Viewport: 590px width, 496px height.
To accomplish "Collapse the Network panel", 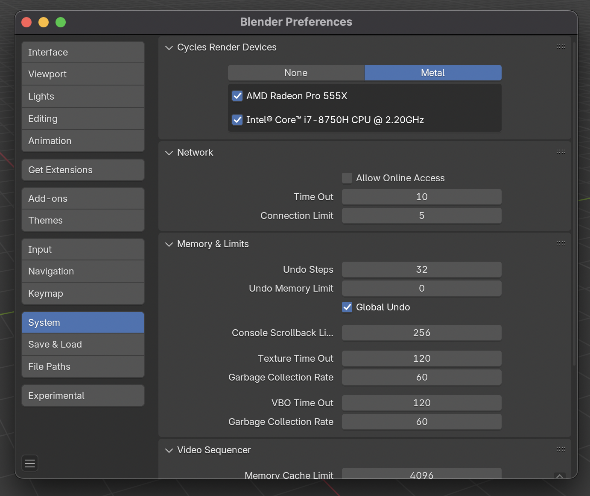I will (x=169, y=153).
